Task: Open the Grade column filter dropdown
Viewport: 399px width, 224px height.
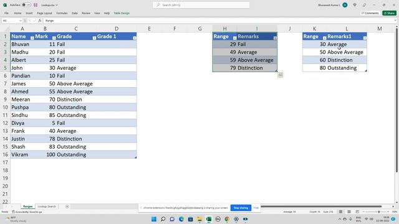Action: point(94,38)
